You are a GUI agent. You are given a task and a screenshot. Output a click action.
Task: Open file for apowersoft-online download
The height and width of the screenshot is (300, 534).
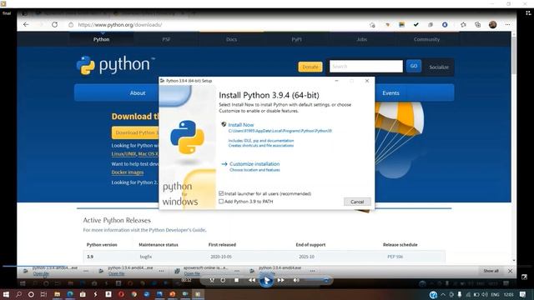pyautogui.click(x=192, y=273)
